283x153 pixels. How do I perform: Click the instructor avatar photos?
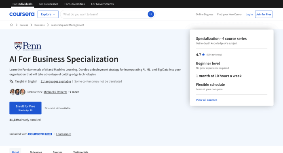pos(17,92)
